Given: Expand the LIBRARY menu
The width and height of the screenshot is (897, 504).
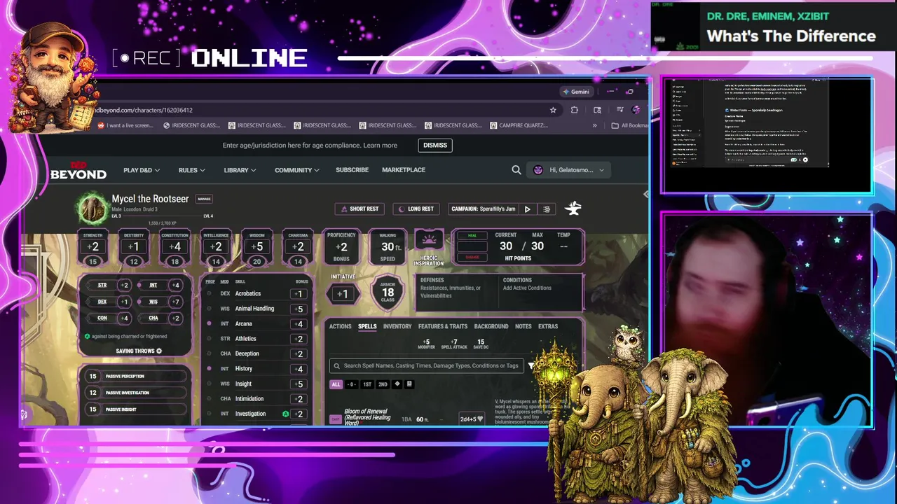Looking at the screenshot, I should click(x=240, y=170).
